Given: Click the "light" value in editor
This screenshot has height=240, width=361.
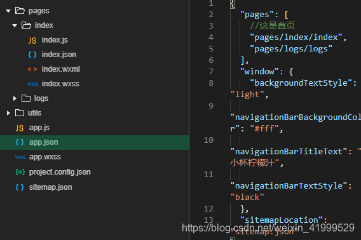Looking at the screenshot, I should pos(247,95).
